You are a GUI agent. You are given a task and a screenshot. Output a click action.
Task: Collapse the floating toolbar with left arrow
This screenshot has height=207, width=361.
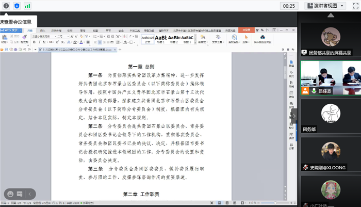[30, 194]
